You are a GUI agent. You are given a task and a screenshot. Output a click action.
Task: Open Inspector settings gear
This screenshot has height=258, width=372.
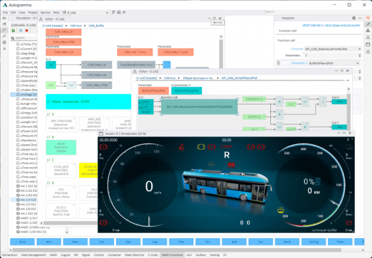pyautogui.click(x=354, y=18)
